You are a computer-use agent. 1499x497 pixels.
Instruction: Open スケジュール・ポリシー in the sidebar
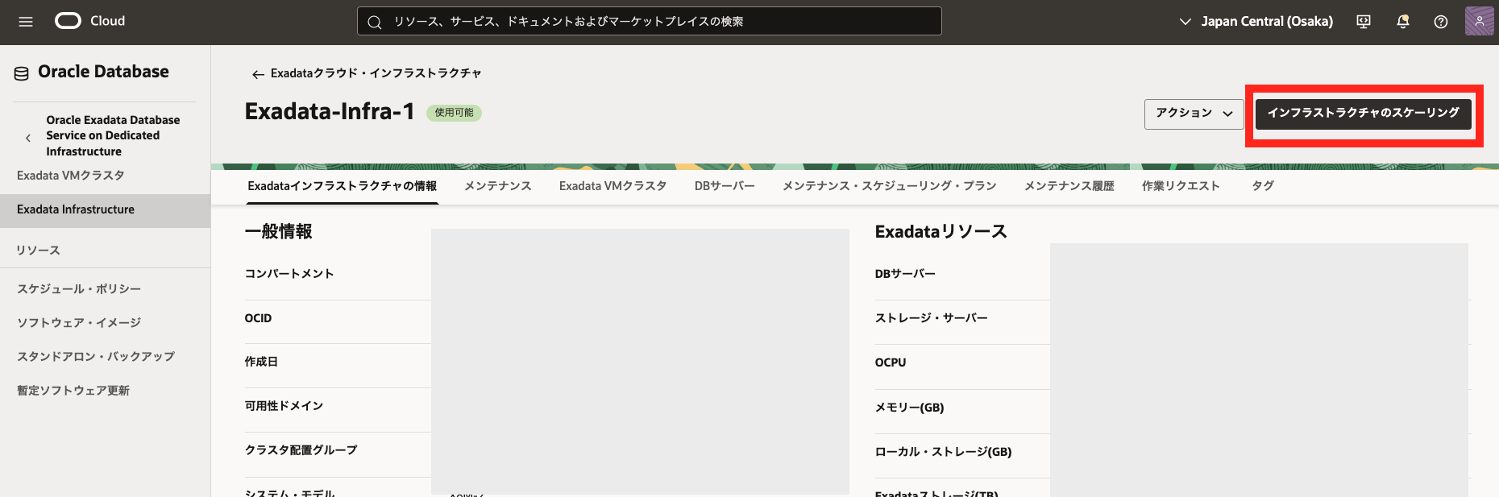(79, 289)
